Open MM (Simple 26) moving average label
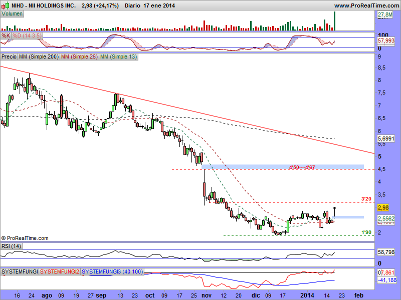This screenshot has width=401, height=300. tap(79, 56)
